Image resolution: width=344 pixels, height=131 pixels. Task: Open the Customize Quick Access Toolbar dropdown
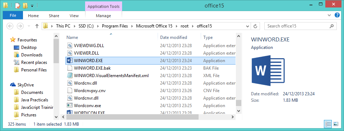click(32, 6)
